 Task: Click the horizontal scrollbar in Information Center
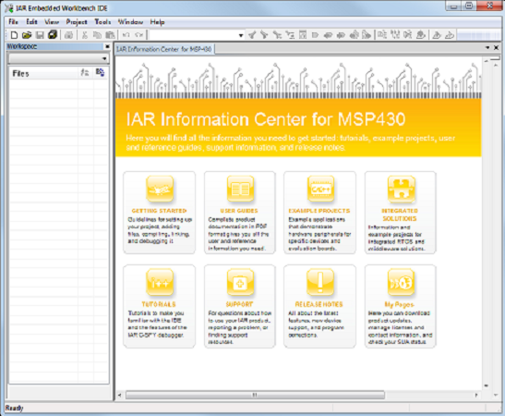(x=255, y=395)
